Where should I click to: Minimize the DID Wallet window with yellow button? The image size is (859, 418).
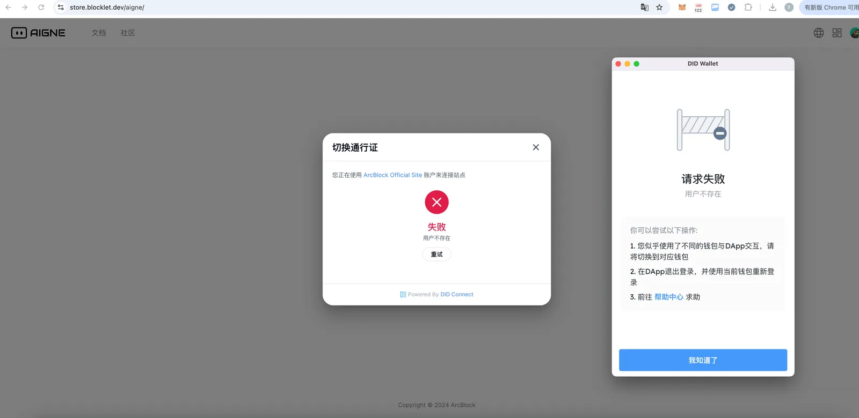(x=627, y=64)
